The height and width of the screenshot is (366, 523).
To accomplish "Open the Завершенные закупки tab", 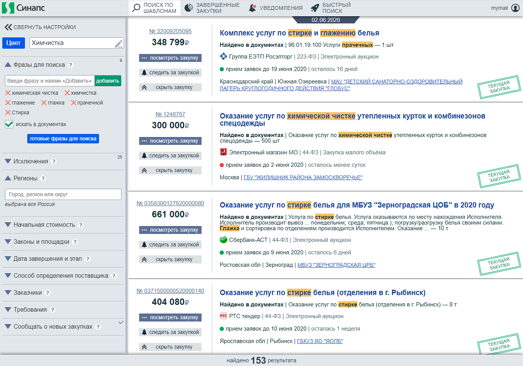I will coord(212,8).
